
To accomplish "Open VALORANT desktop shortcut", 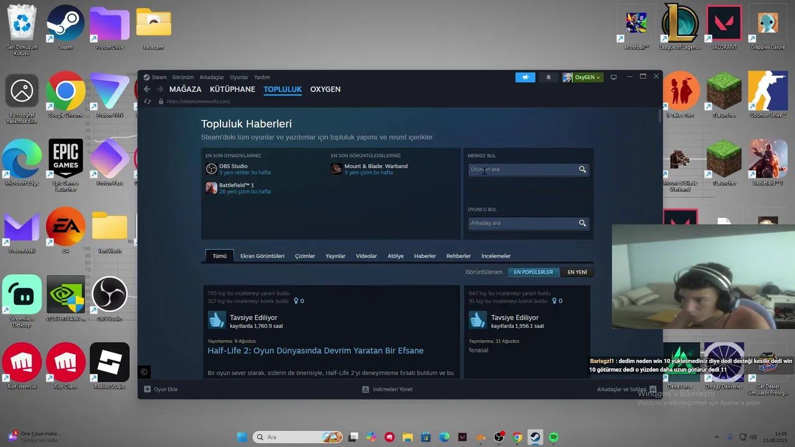I will (x=724, y=27).
